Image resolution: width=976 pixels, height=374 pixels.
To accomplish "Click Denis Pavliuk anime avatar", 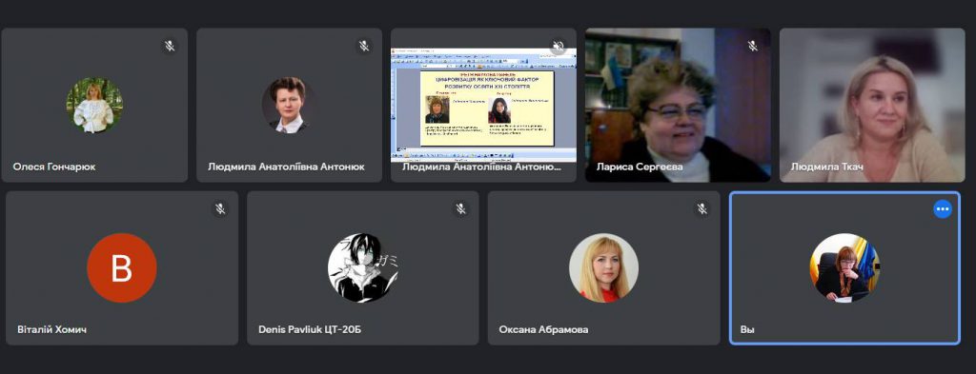I will (x=363, y=267).
